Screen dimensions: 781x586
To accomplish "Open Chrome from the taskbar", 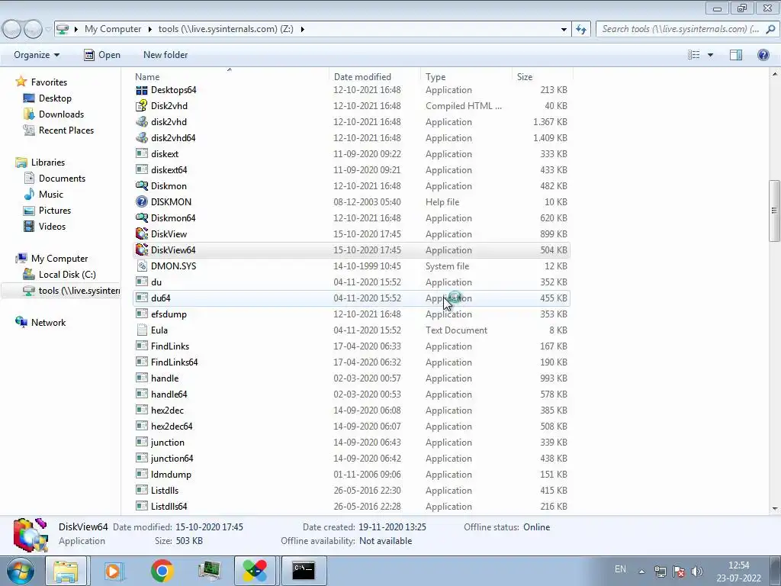I will tap(162, 571).
